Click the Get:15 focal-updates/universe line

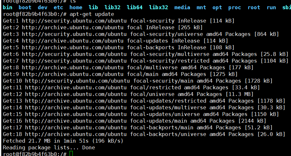pos(141,114)
